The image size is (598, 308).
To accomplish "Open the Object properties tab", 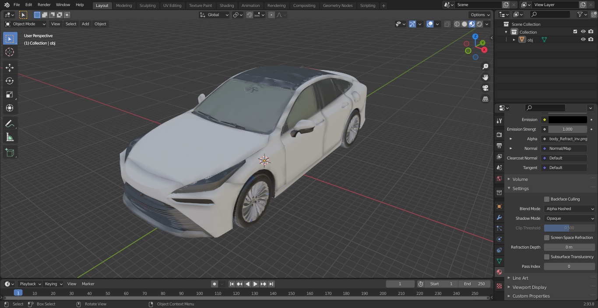I will coord(499,206).
